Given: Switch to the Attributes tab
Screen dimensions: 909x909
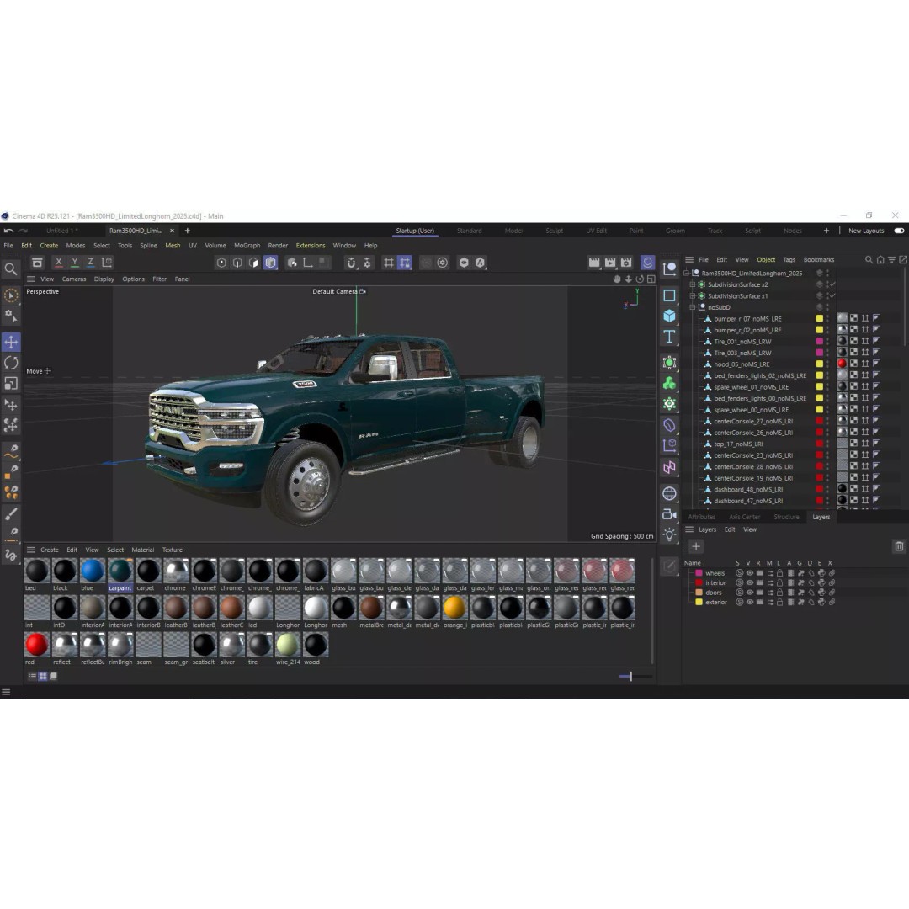Looking at the screenshot, I should tap(701, 517).
